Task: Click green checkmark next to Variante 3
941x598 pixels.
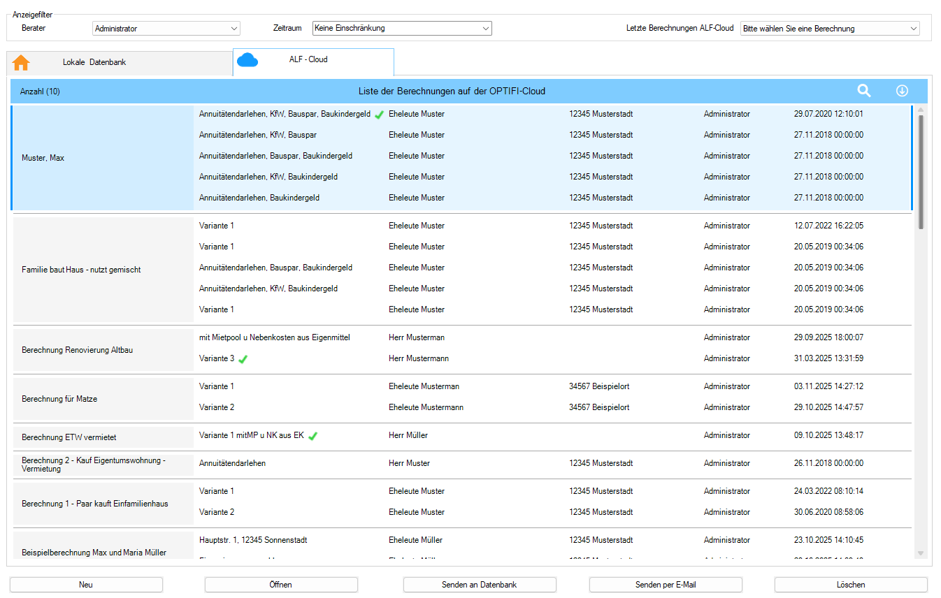Action: (243, 359)
